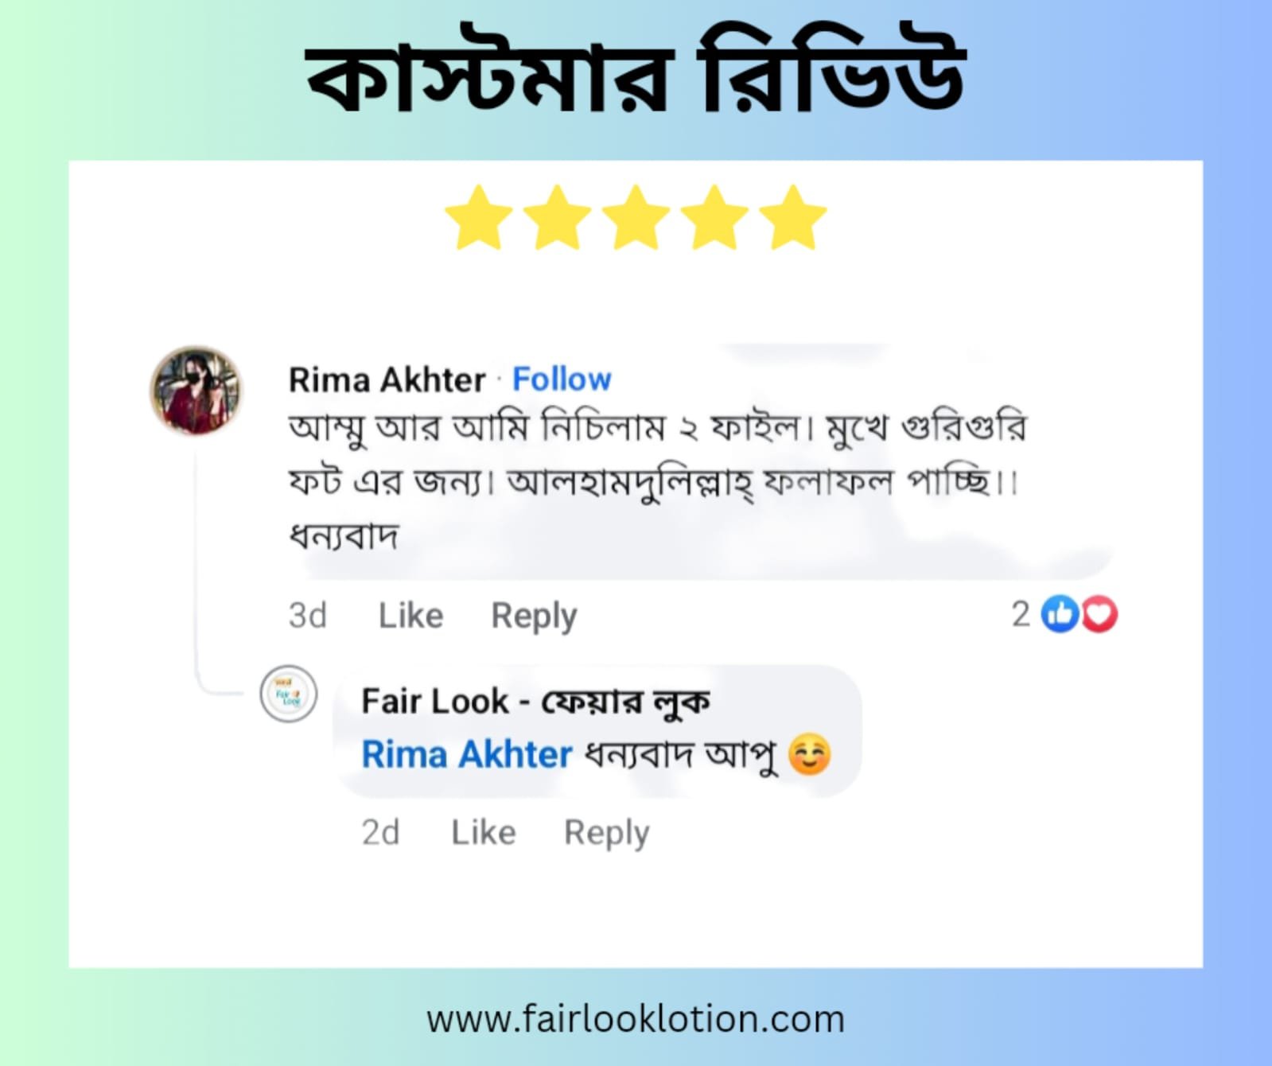Click the smiling emoji in the reply
The image size is (1272, 1066).
tap(809, 754)
